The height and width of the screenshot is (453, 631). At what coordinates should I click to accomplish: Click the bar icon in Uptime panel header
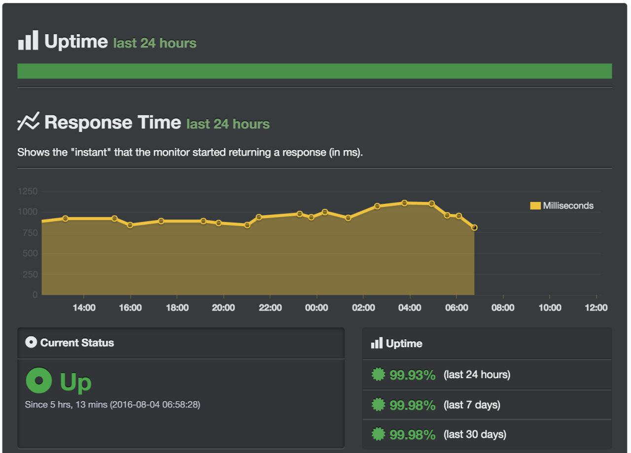tap(376, 344)
